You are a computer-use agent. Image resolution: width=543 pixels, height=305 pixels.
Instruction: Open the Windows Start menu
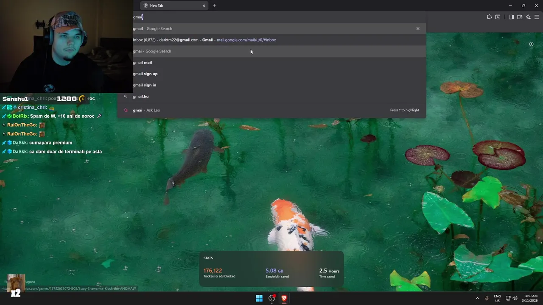pos(259,298)
